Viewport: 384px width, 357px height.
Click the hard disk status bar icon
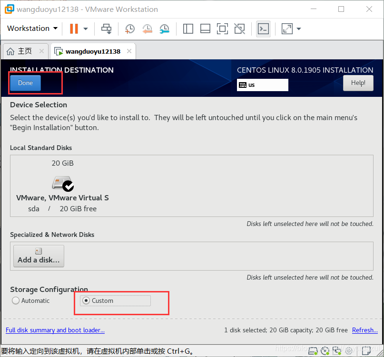313,351
